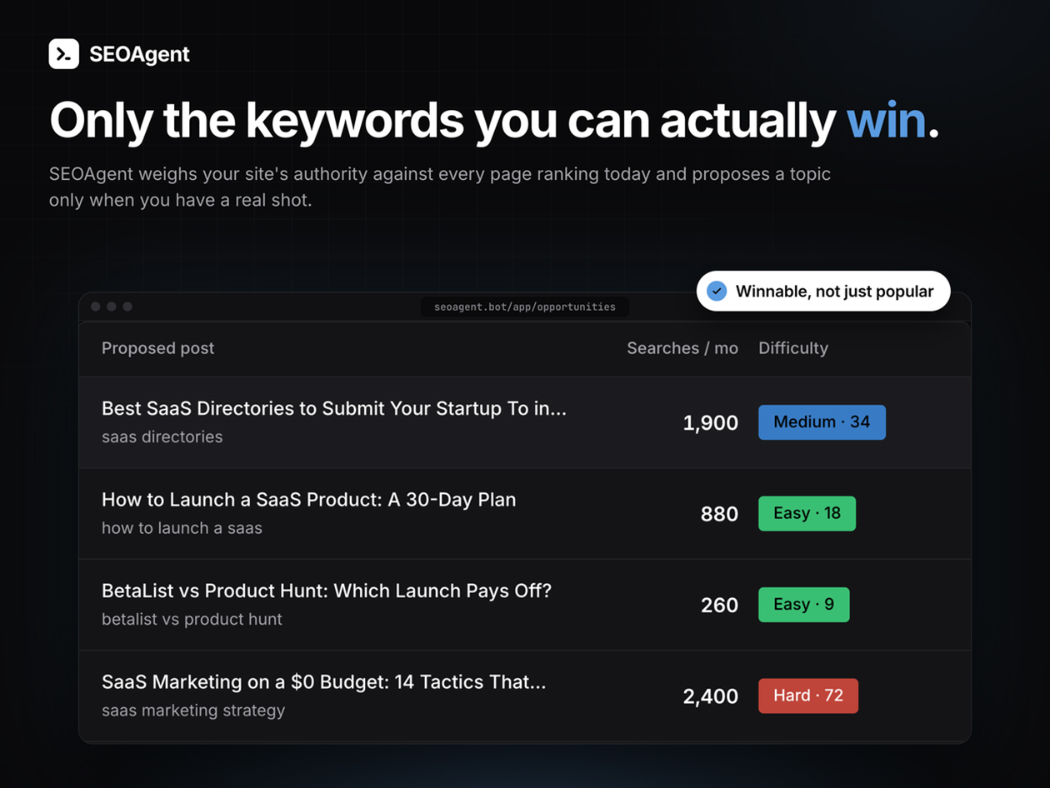The width and height of the screenshot is (1050, 788).
Task: Click the 880 searches value
Action: tap(719, 514)
